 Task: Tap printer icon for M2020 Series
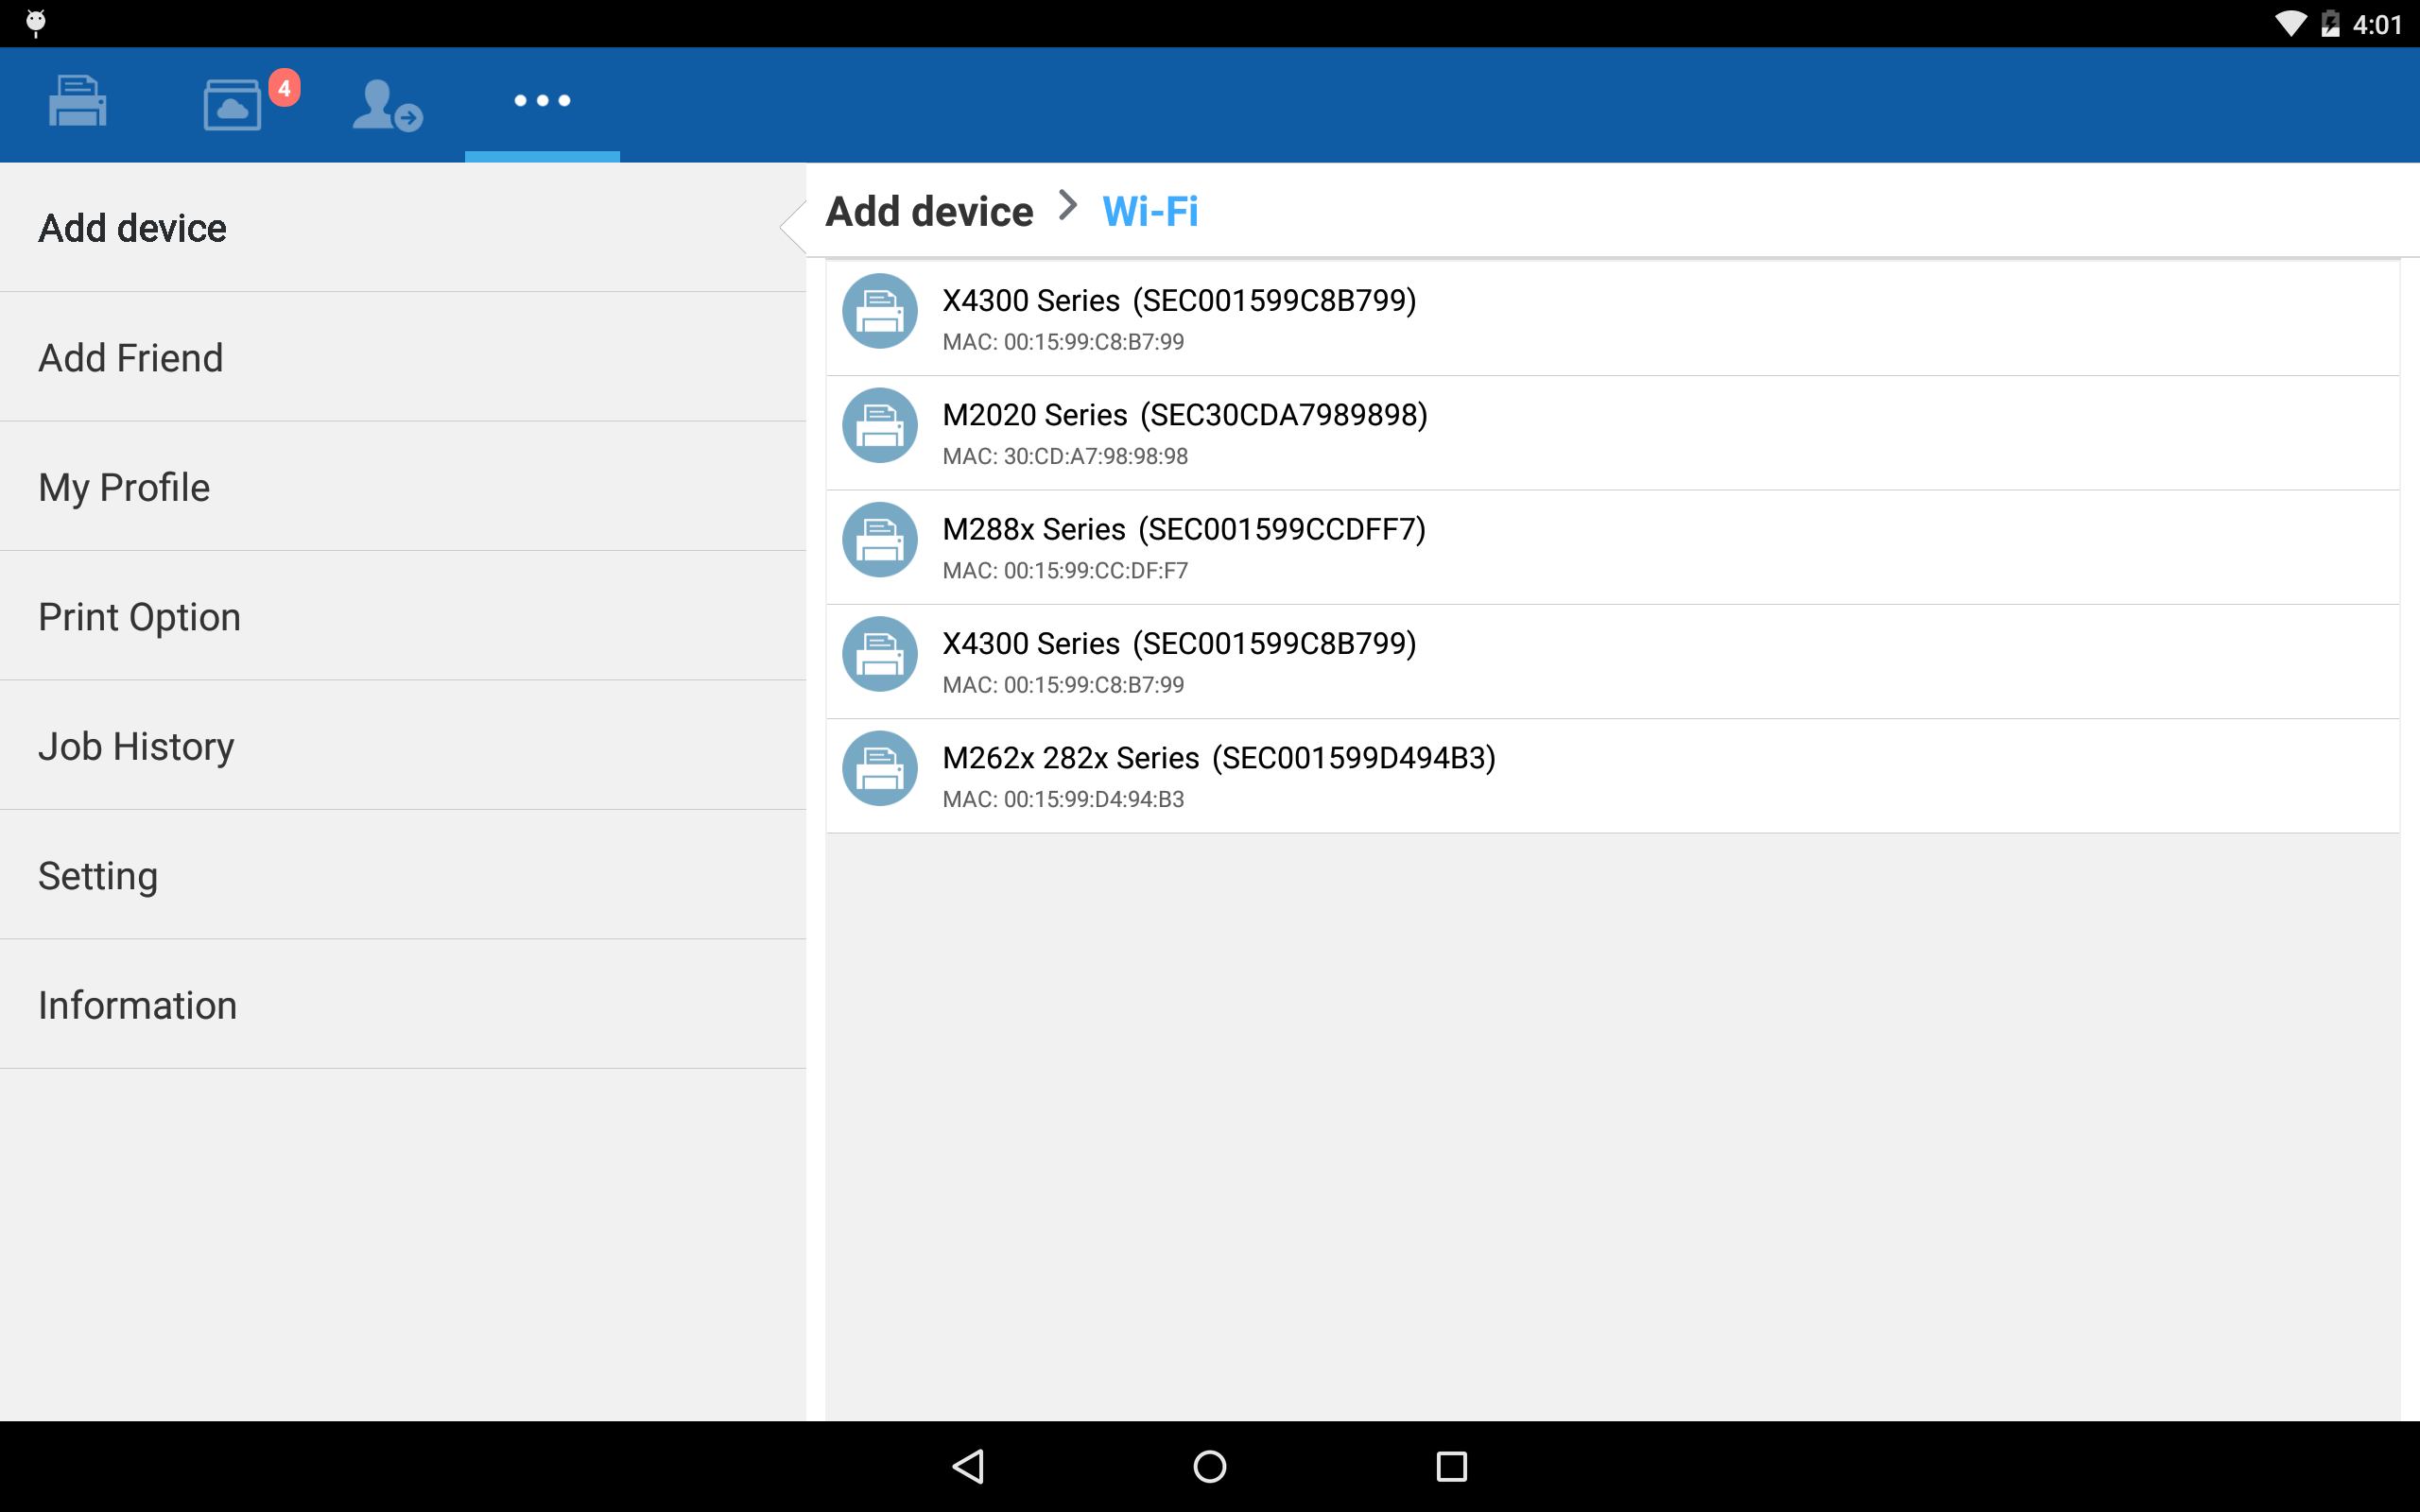point(879,426)
